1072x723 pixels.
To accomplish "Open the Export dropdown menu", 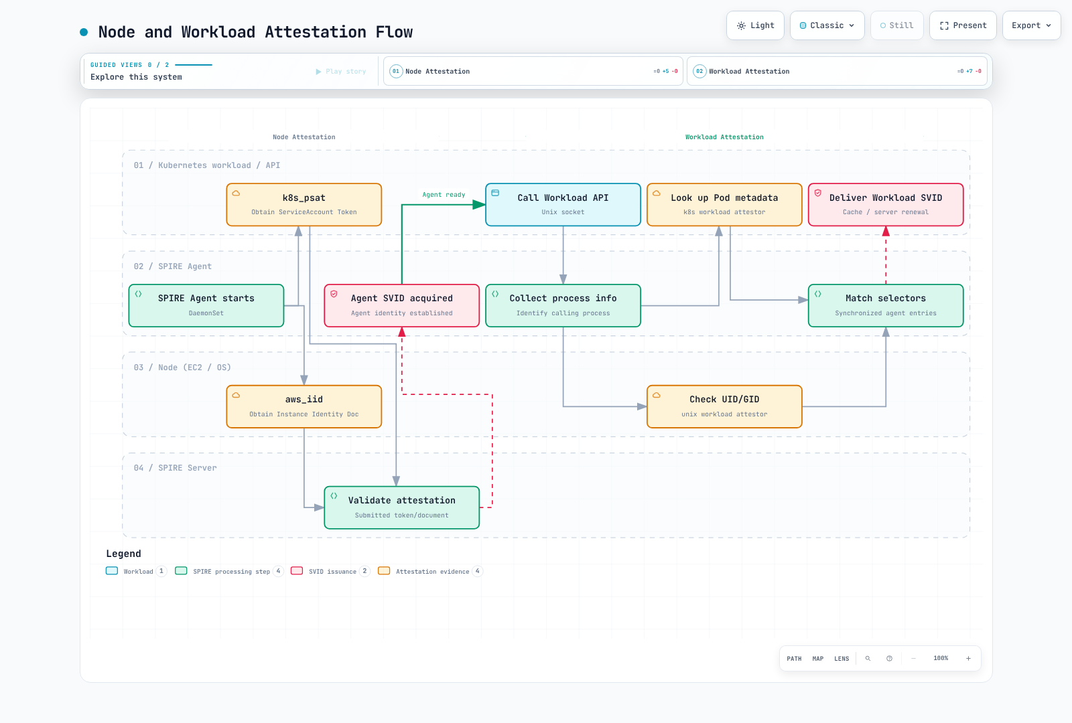I will (1032, 25).
